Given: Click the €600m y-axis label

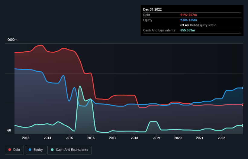Looking at the screenshot, I should click(12, 40).
